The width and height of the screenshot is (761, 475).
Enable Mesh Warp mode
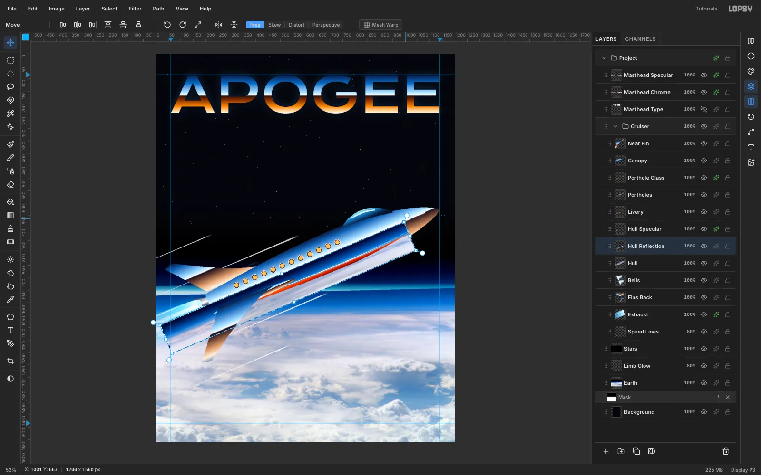[x=381, y=25]
